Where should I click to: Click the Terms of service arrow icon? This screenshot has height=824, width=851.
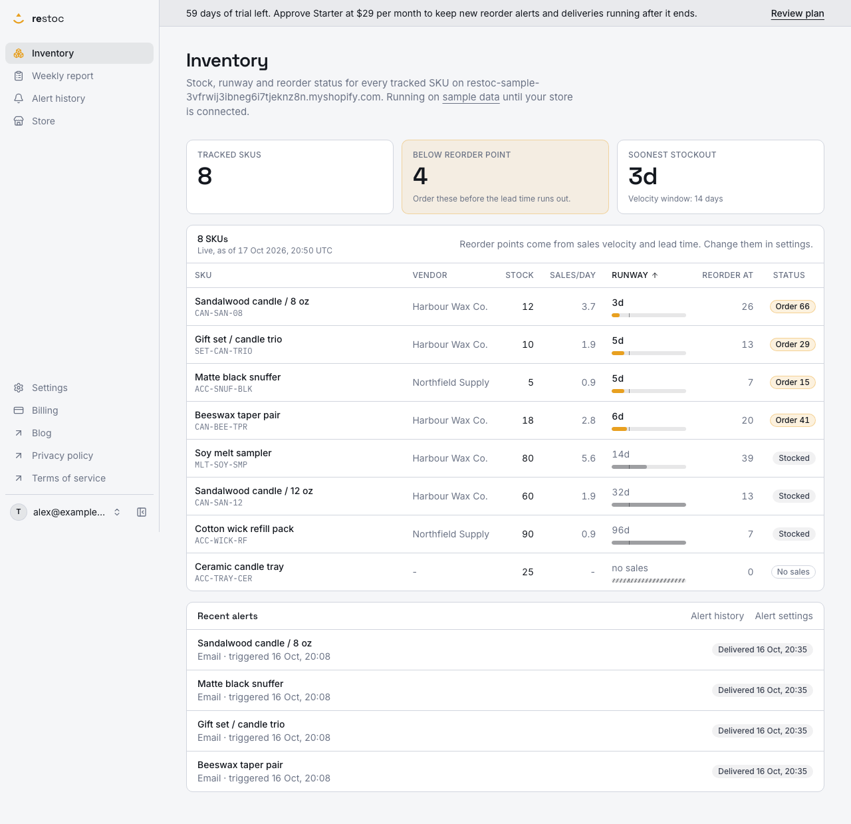click(x=19, y=478)
